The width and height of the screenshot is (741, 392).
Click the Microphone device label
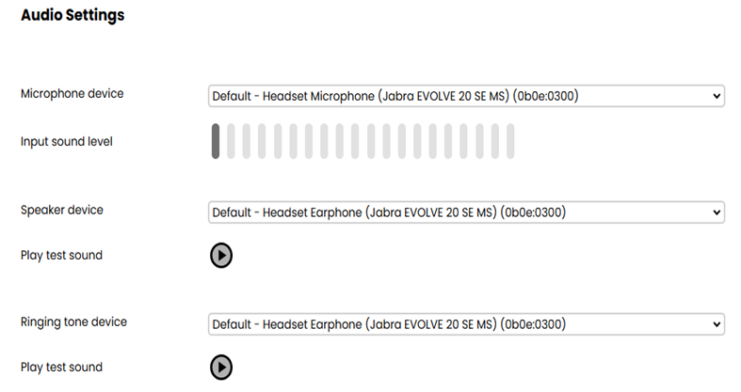(x=72, y=93)
